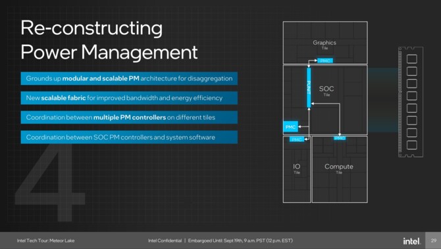Click the system software coordination banner
Screen dimensions: 441x249
pyautogui.click(x=129, y=137)
